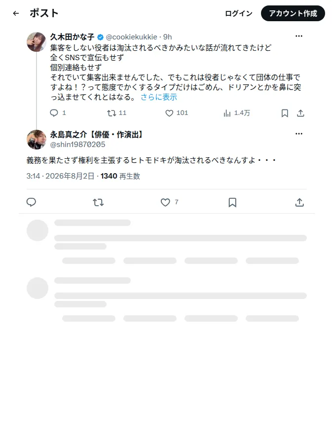The image size is (333, 444).
Task: Expand full text with さらに表示
Action: click(159, 97)
